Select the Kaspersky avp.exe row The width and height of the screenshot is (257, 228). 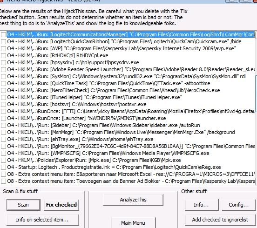(122, 48)
